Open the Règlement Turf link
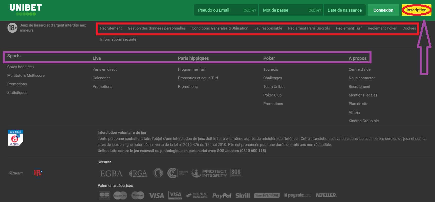Image resolution: width=435 pixels, height=202 pixels. point(349,28)
